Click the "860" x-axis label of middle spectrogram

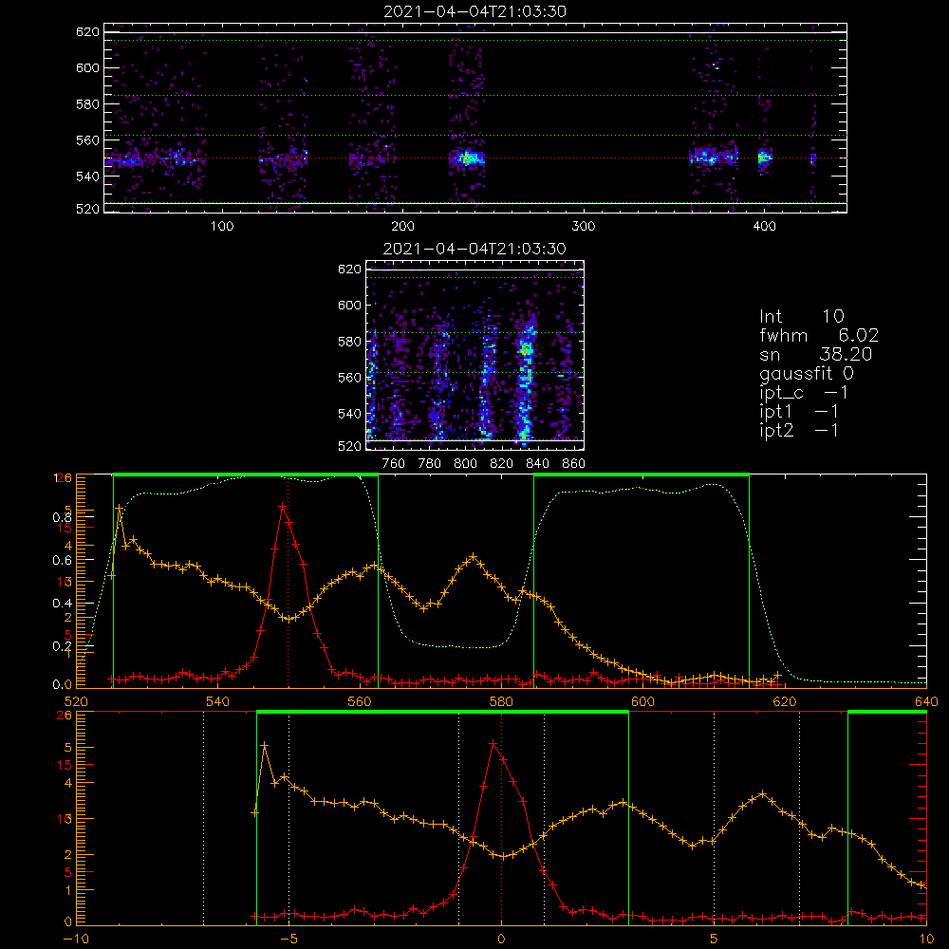pyautogui.click(x=574, y=464)
